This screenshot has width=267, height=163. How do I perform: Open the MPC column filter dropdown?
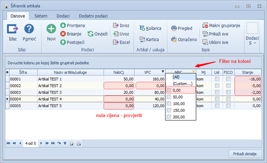pos(193,71)
